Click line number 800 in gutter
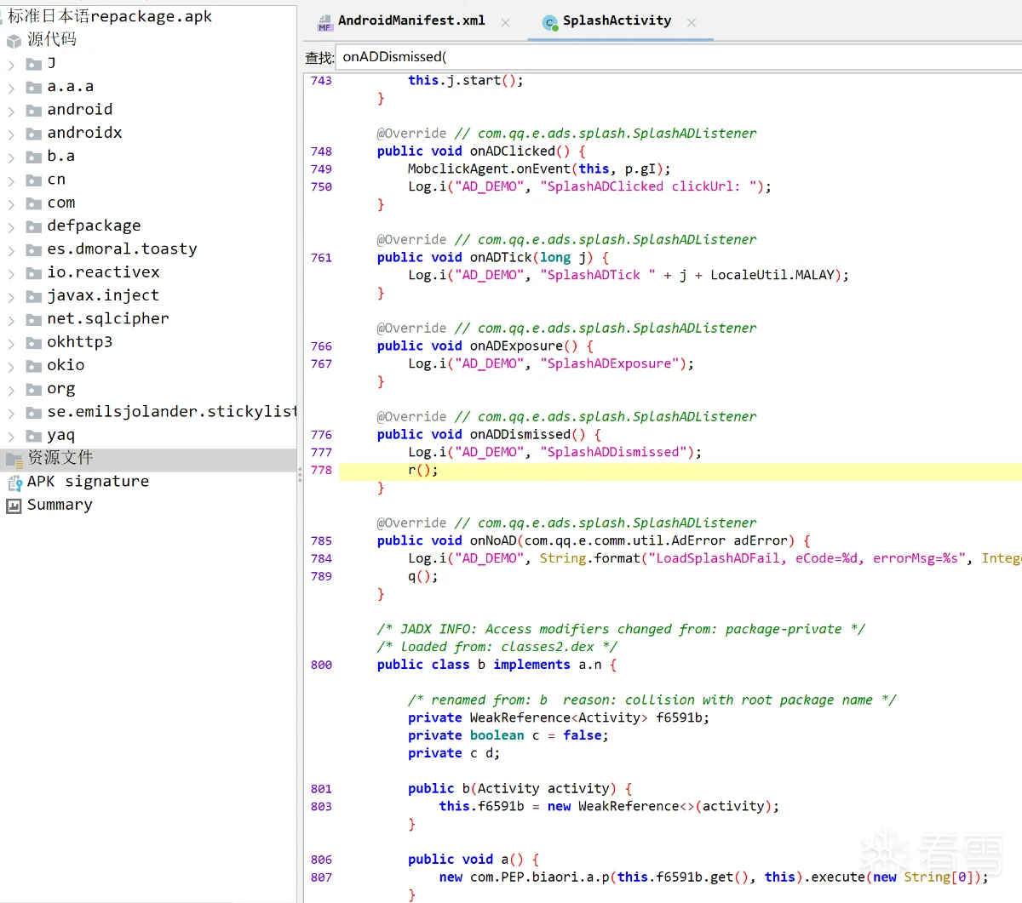1022x903 pixels. (321, 666)
